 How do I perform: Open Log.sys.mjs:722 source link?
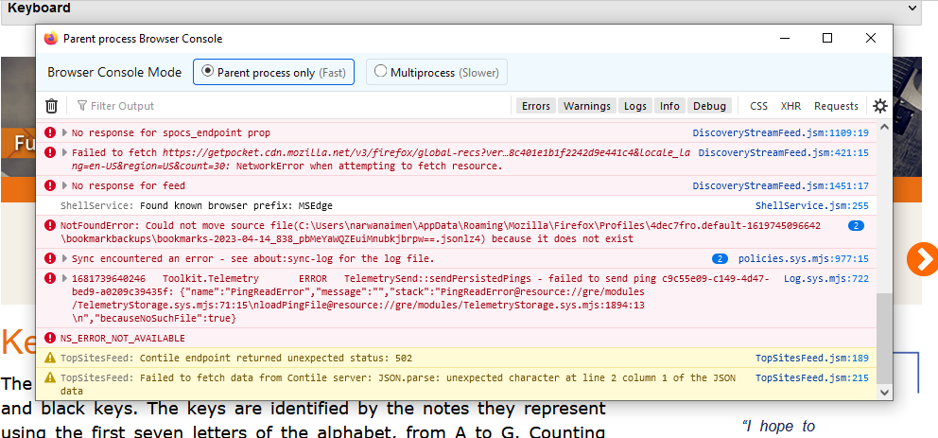[826, 279]
